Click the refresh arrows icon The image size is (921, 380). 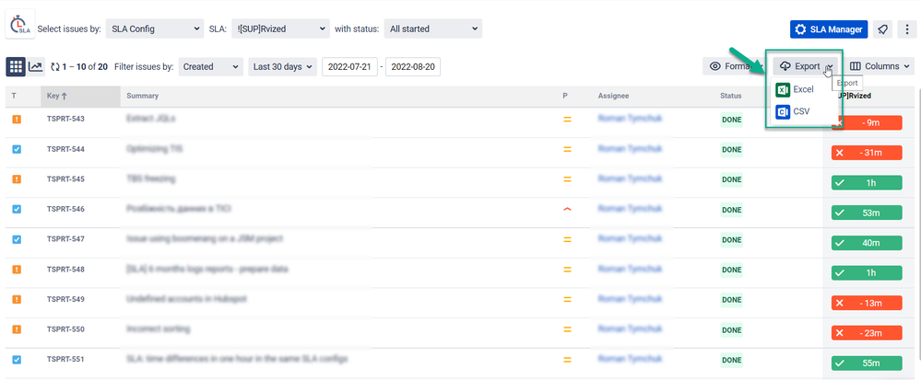coord(55,67)
